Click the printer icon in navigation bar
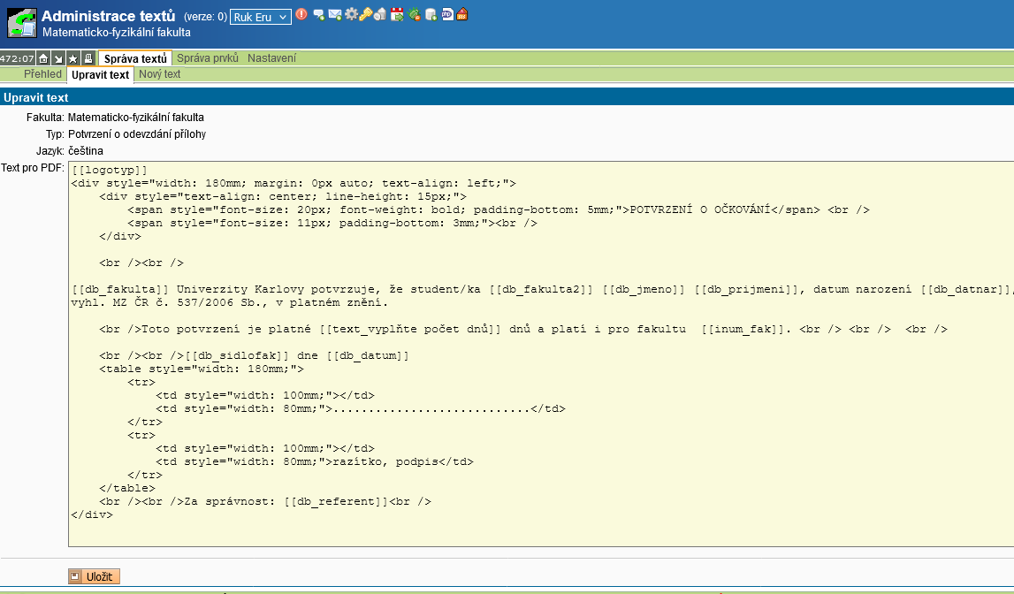Viewport: 1014px width, 594px height. click(x=88, y=58)
